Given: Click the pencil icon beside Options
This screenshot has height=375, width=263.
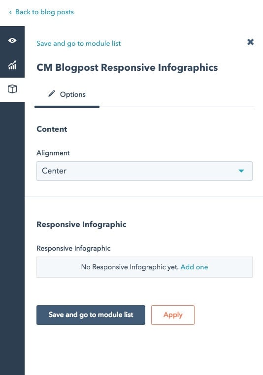Looking at the screenshot, I should (x=52, y=93).
